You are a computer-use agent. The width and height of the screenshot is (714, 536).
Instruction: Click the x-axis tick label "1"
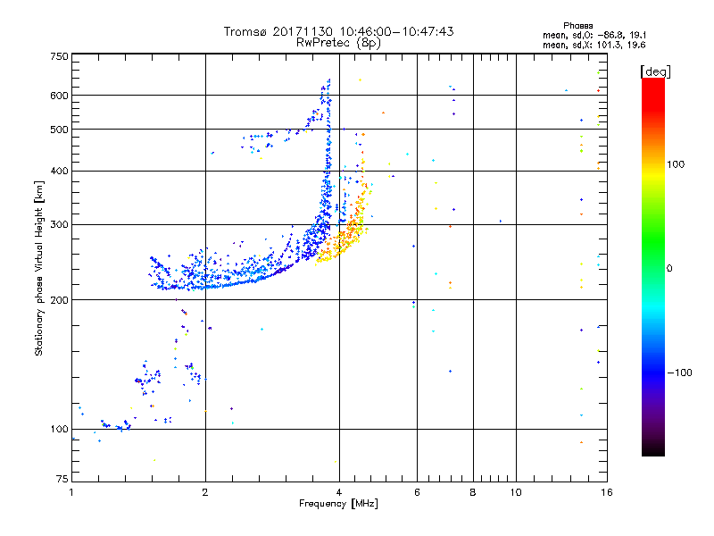pos(71,492)
